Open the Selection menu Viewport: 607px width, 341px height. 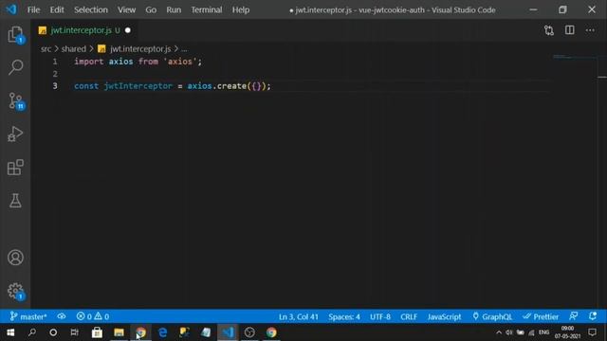[91, 9]
